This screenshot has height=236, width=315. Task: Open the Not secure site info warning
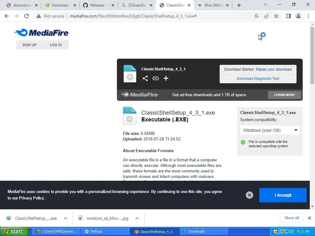click(50, 16)
